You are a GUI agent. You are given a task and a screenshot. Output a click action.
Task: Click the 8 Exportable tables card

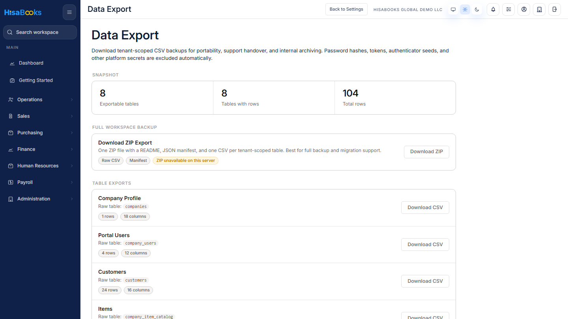click(x=152, y=98)
